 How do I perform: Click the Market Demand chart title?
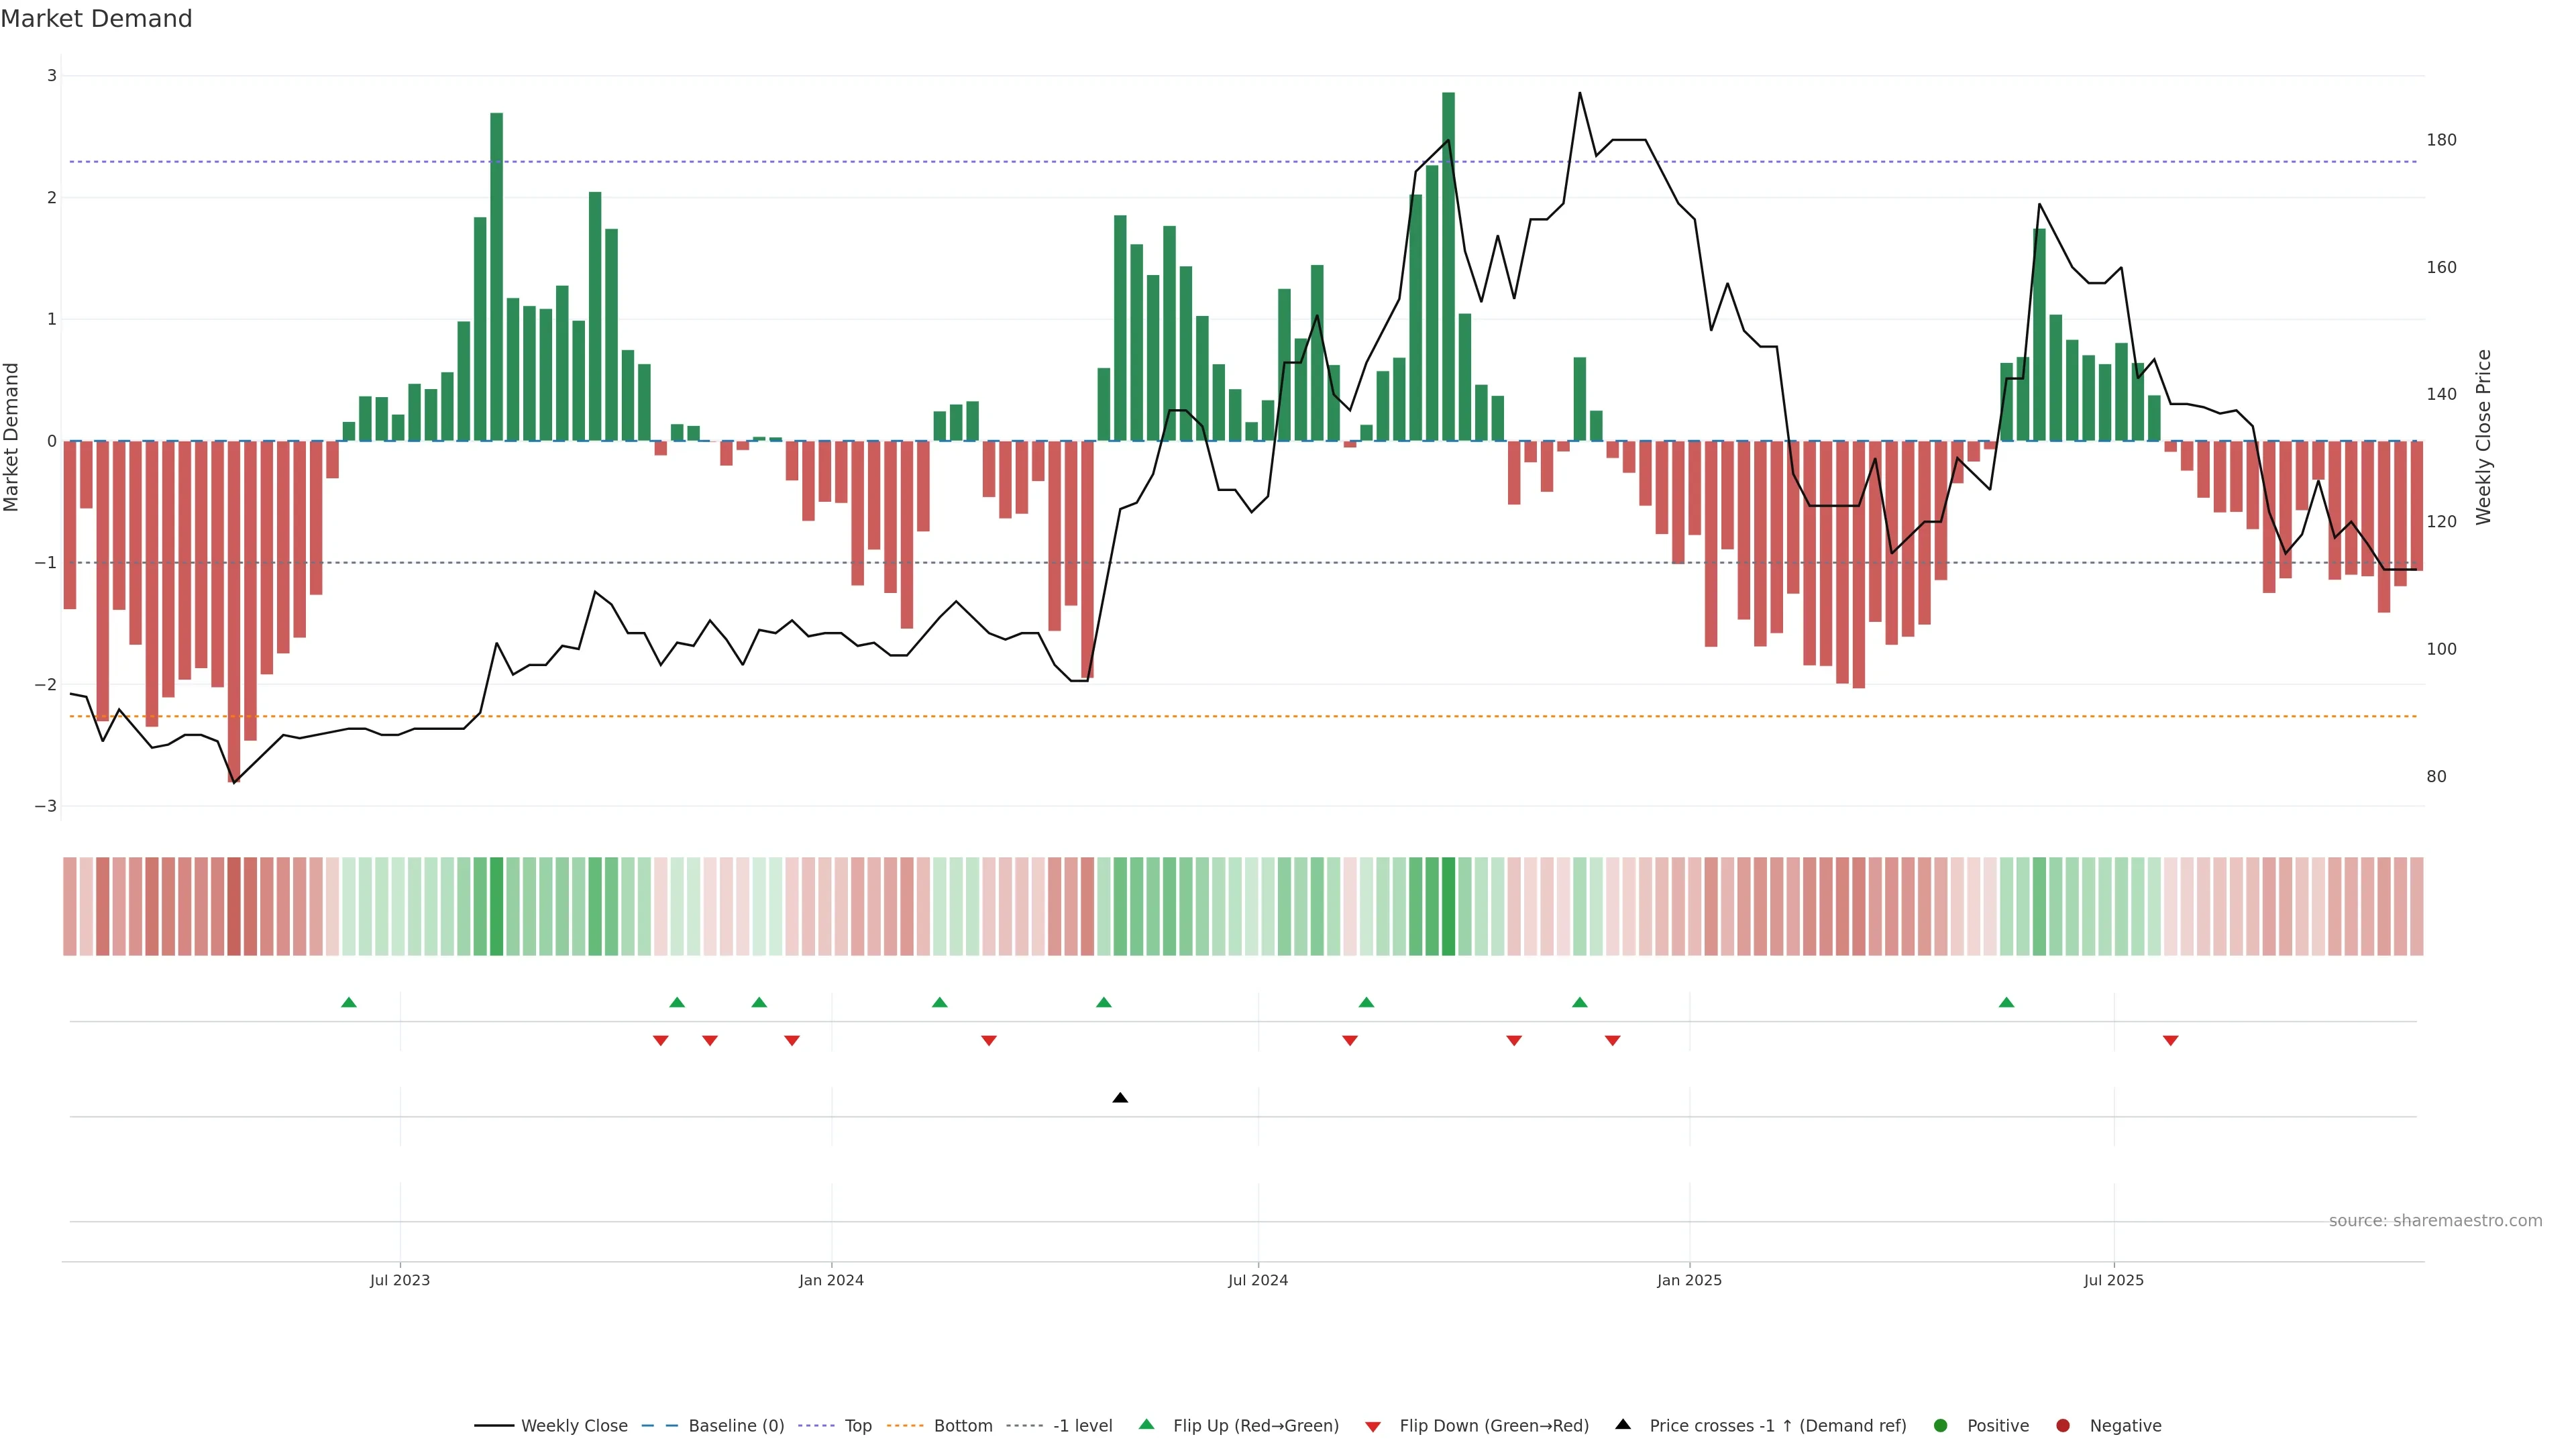coord(96,19)
